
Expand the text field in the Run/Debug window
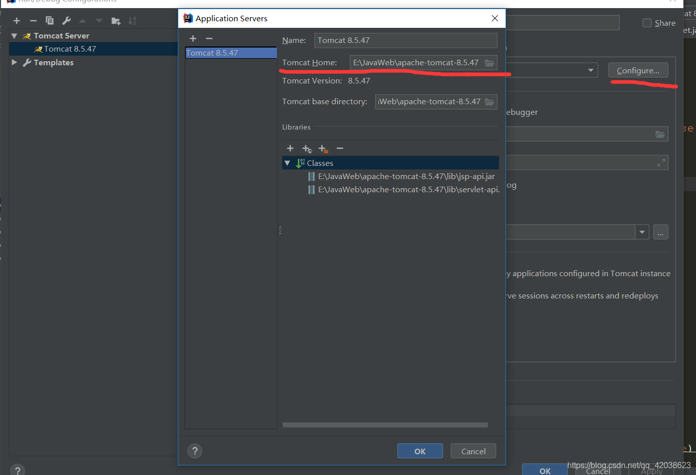point(661,162)
